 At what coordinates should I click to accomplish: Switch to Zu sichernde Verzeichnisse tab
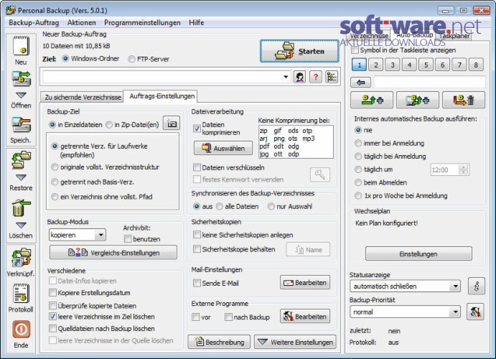83,97
